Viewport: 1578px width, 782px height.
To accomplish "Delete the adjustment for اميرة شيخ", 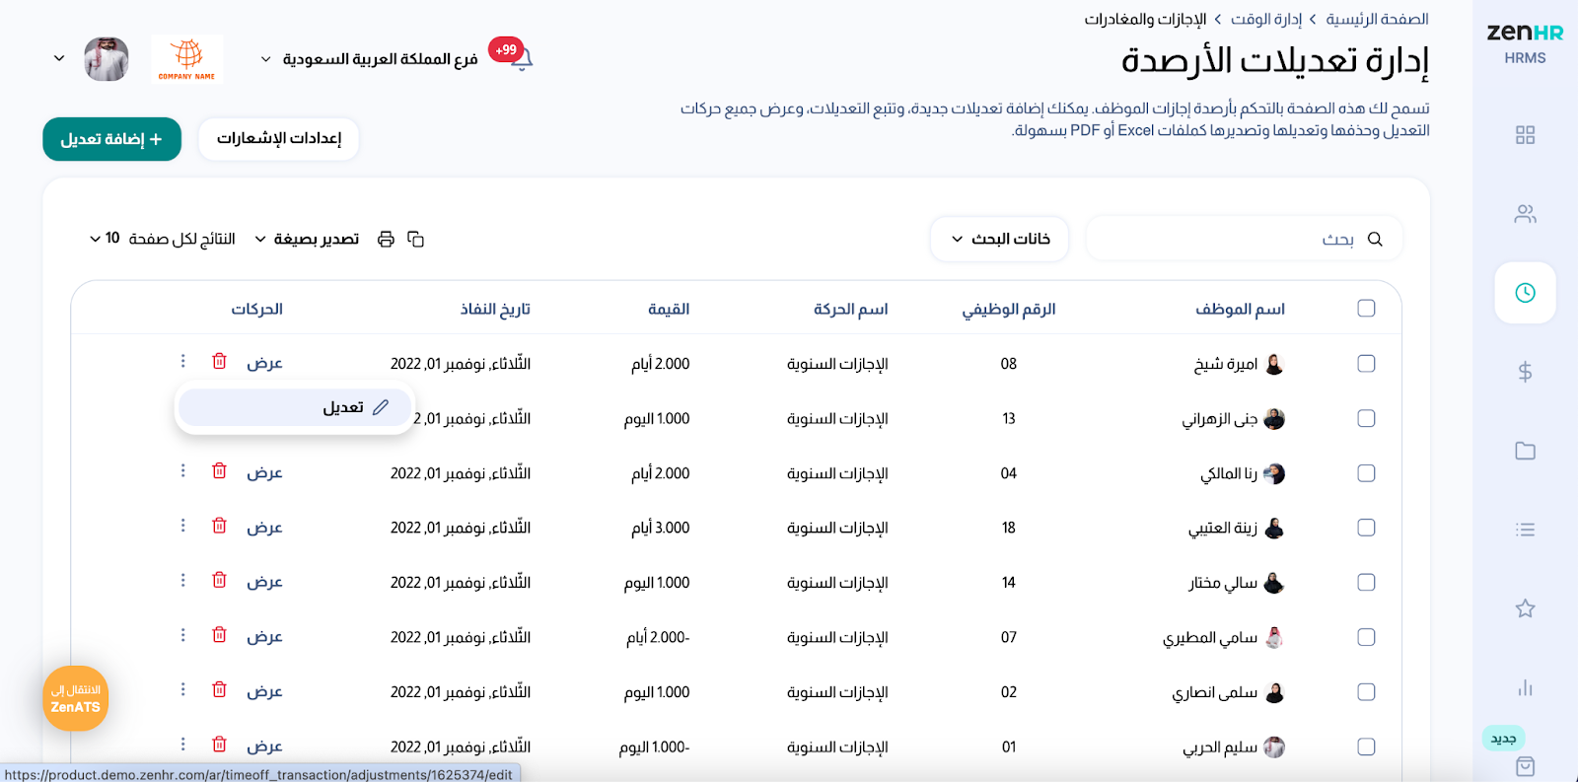I will click(219, 361).
